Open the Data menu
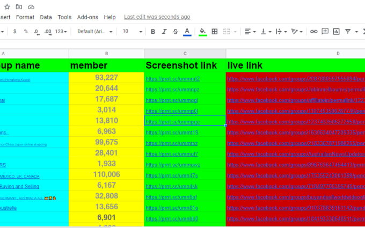The image size is (365, 228). pyautogui.click(x=46, y=17)
